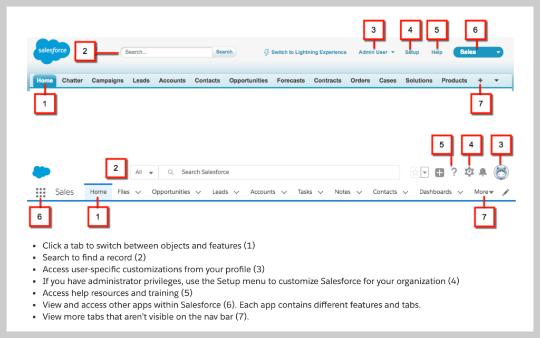Open the Opportunities tab dropdown arrow
Viewport: 540px width, 338px height.
coord(198,192)
